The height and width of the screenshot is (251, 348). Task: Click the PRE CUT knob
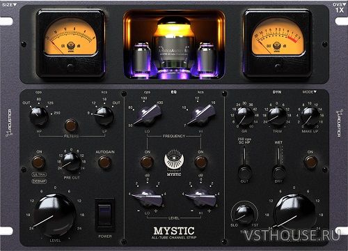(x=72, y=162)
